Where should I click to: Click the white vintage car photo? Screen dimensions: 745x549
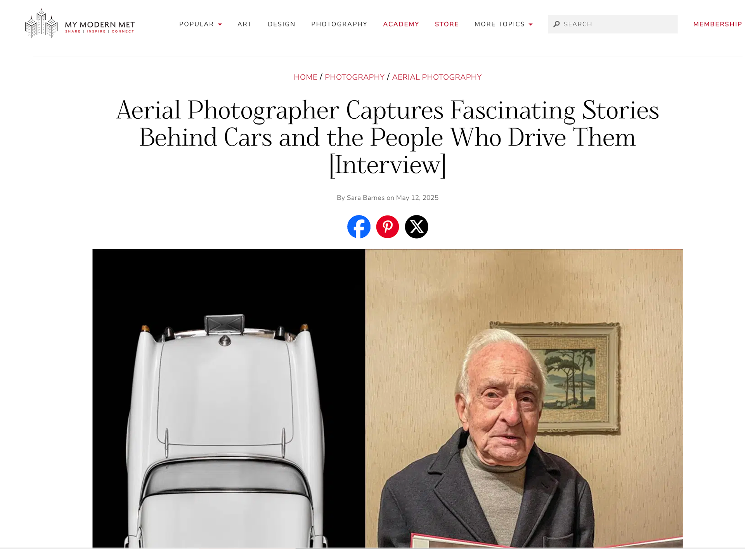pos(229,398)
